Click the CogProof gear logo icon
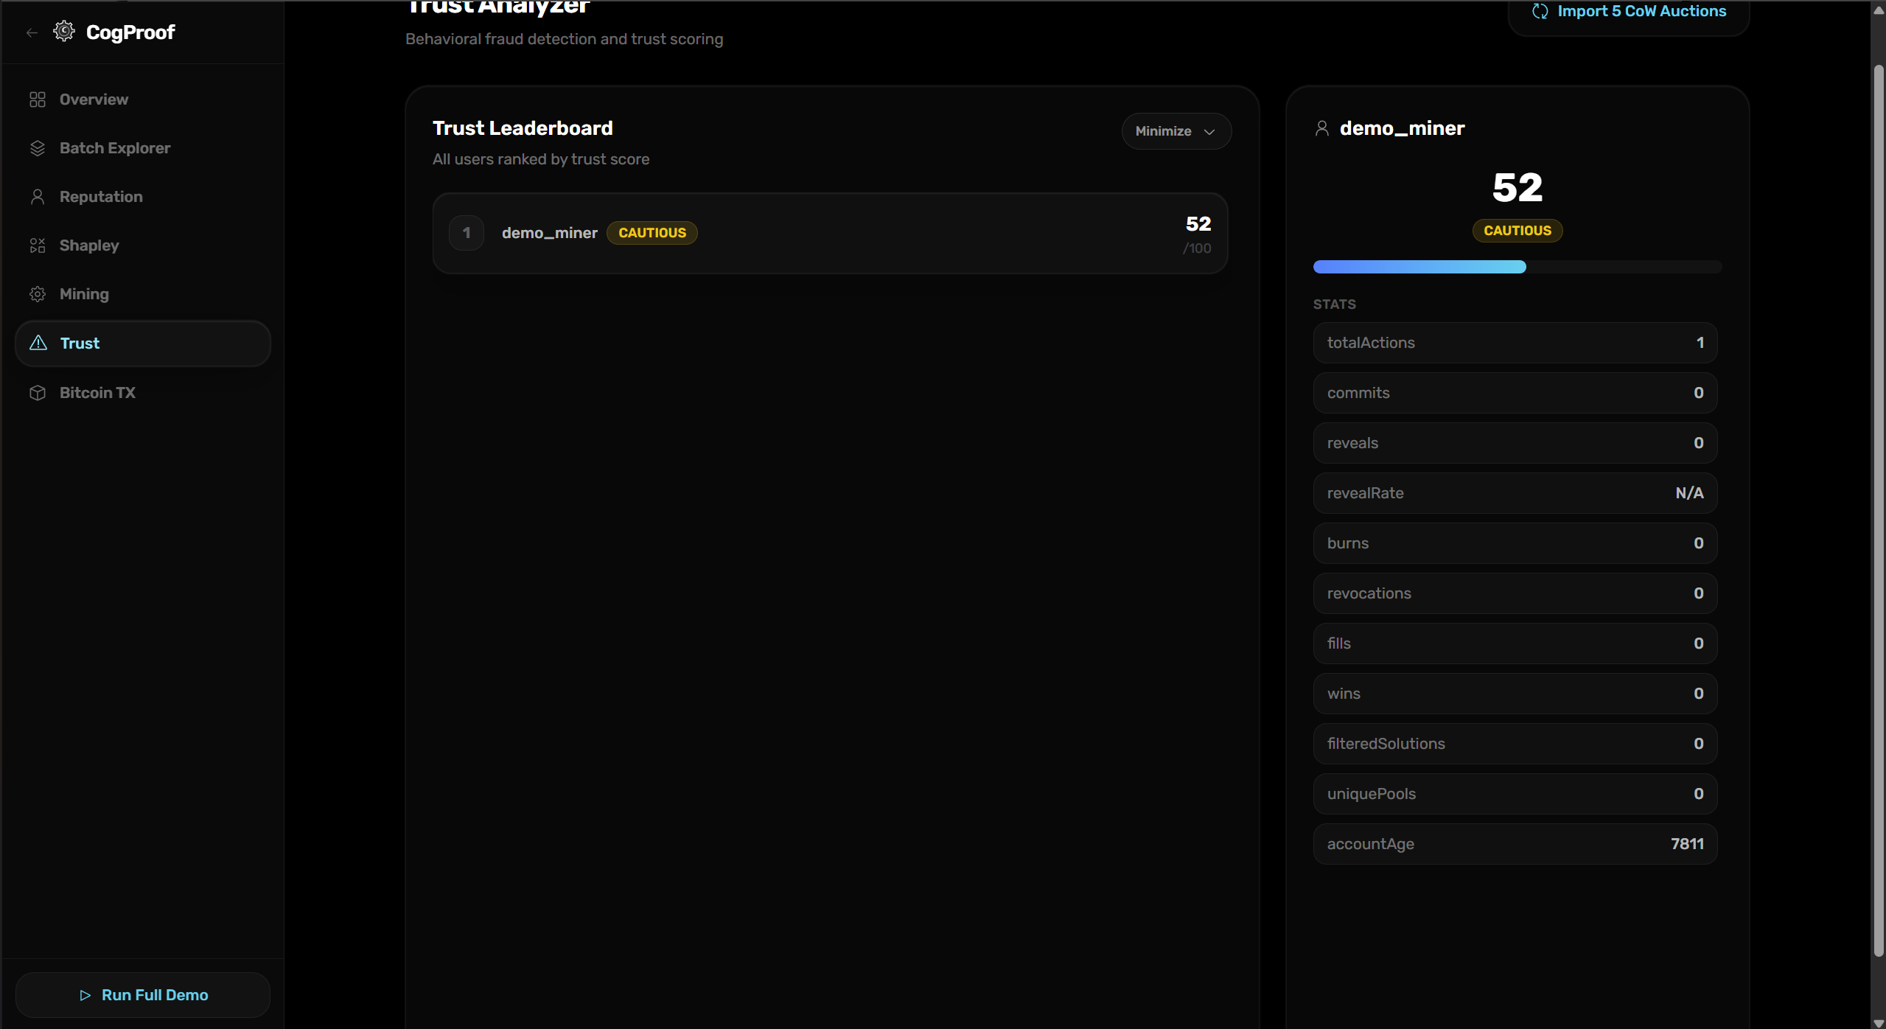Screen dimensions: 1886x1029 click(x=64, y=32)
